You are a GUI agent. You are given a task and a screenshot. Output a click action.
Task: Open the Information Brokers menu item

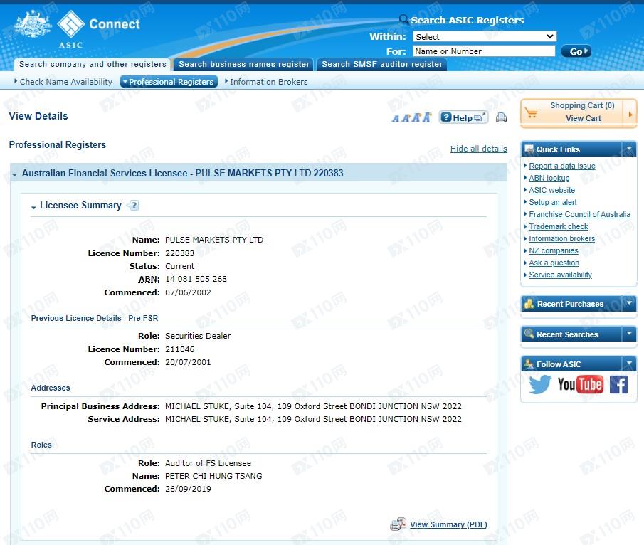pyautogui.click(x=268, y=82)
